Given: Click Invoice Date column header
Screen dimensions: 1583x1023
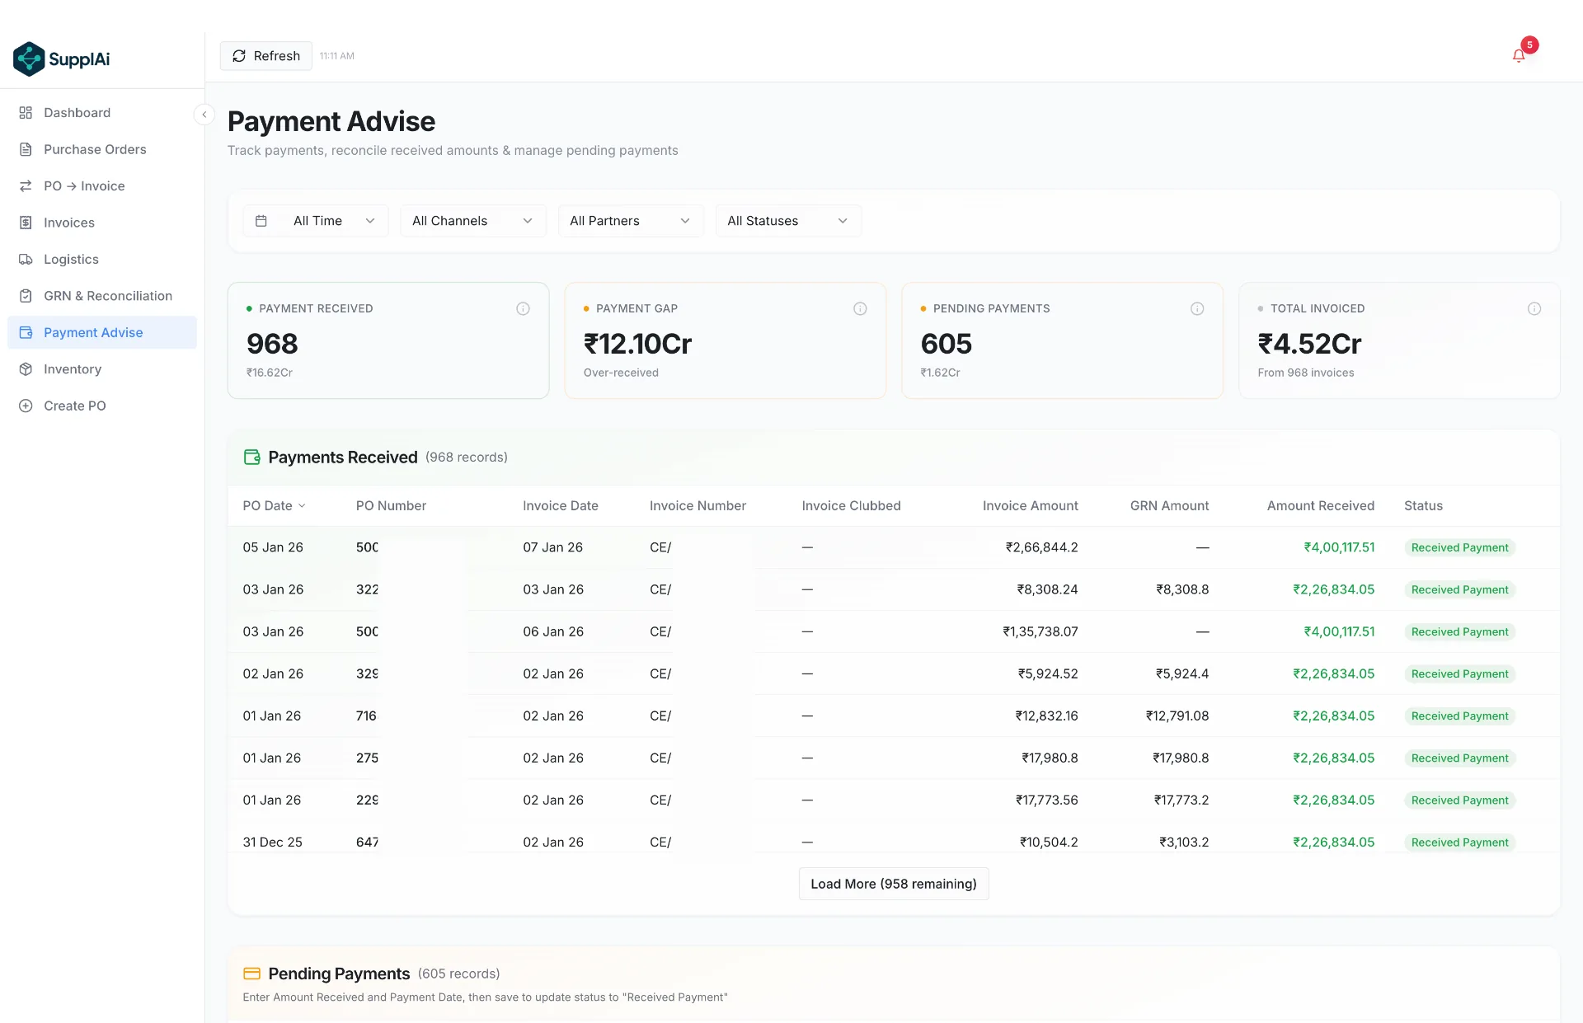Looking at the screenshot, I should point(560,506).
